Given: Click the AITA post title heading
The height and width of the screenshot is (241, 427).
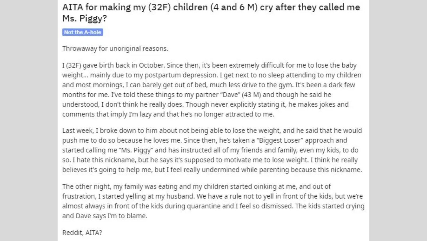Looking at the screenshot, I should [211, 13].
